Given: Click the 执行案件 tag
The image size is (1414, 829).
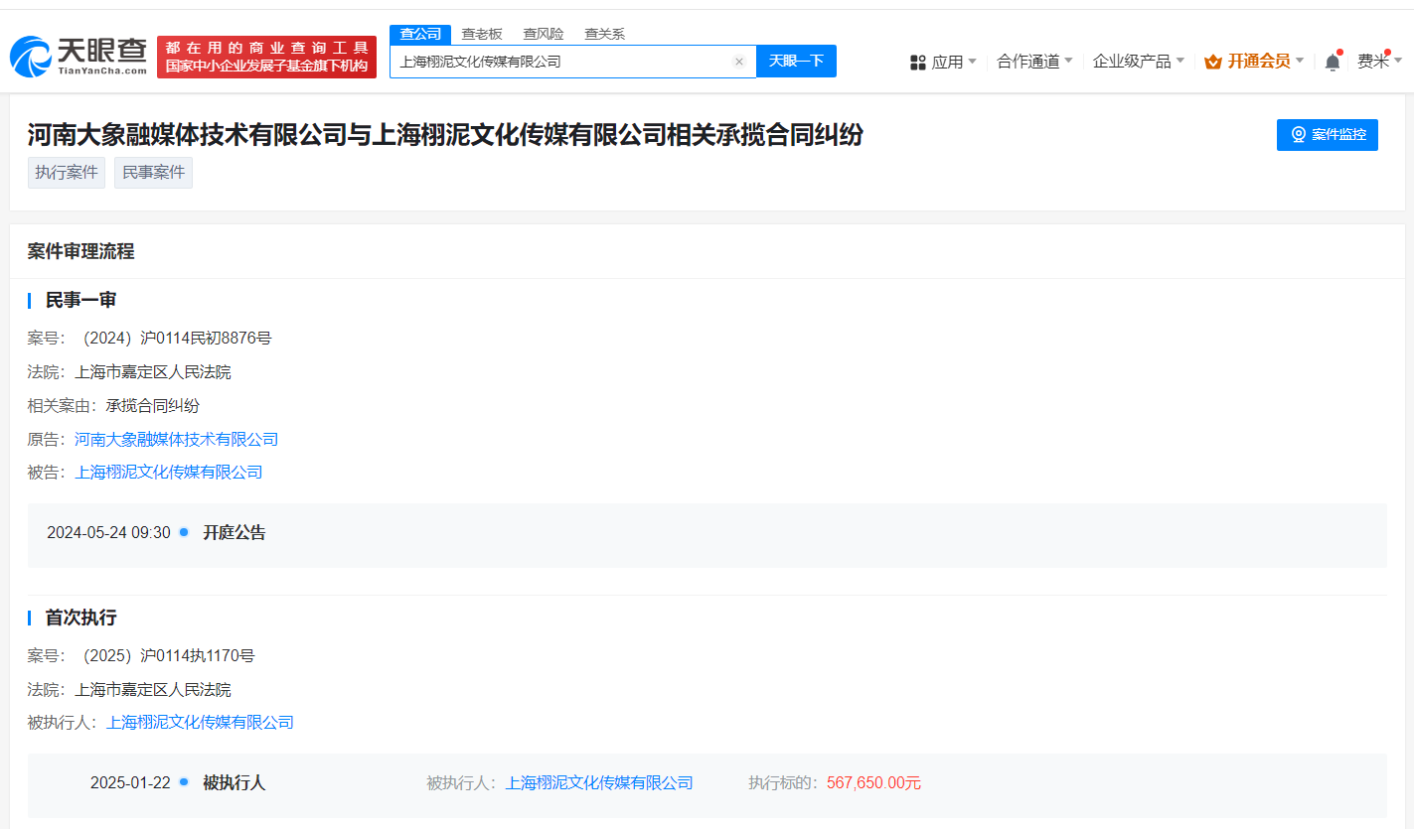Looking at the screenshot, I should tap(67, 173).
